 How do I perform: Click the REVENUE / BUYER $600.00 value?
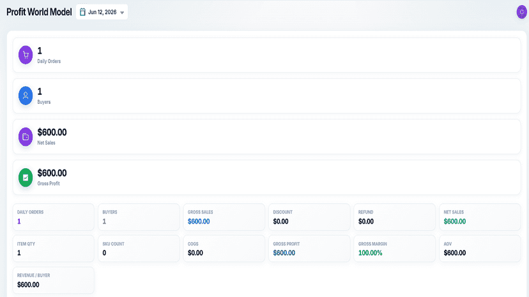(28, 284)
